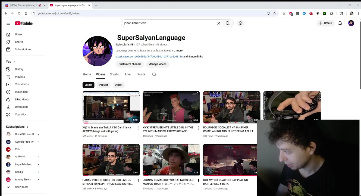The height and width of the screenshot is (196, 361).
Task: Switch to the channel Home tab
Action: click(x=87, y=74)
